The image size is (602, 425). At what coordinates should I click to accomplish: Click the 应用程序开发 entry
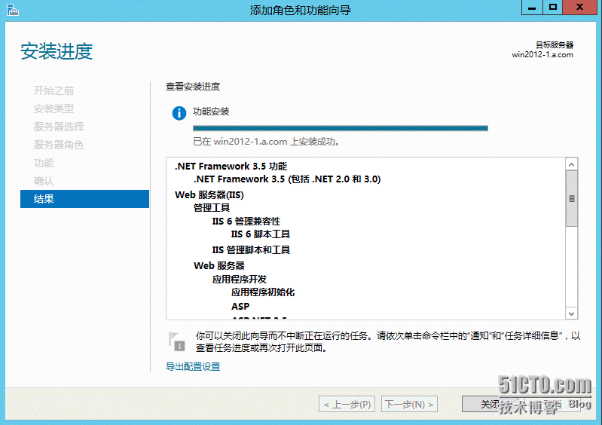(240, 279)
